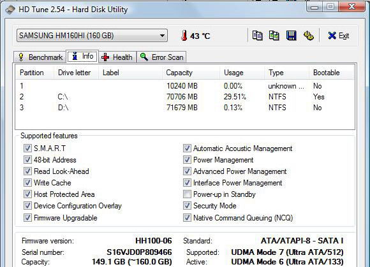Click the 70706 MB capacity value
Image resolution: width=370 pixels, height=267 pixels.
pos(182,97)
